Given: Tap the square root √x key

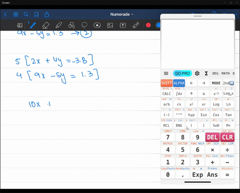Looking at the screenshot, I should [179, 104].
